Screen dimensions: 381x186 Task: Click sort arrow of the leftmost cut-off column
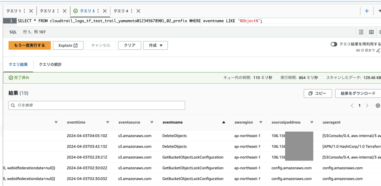(56, 122)
